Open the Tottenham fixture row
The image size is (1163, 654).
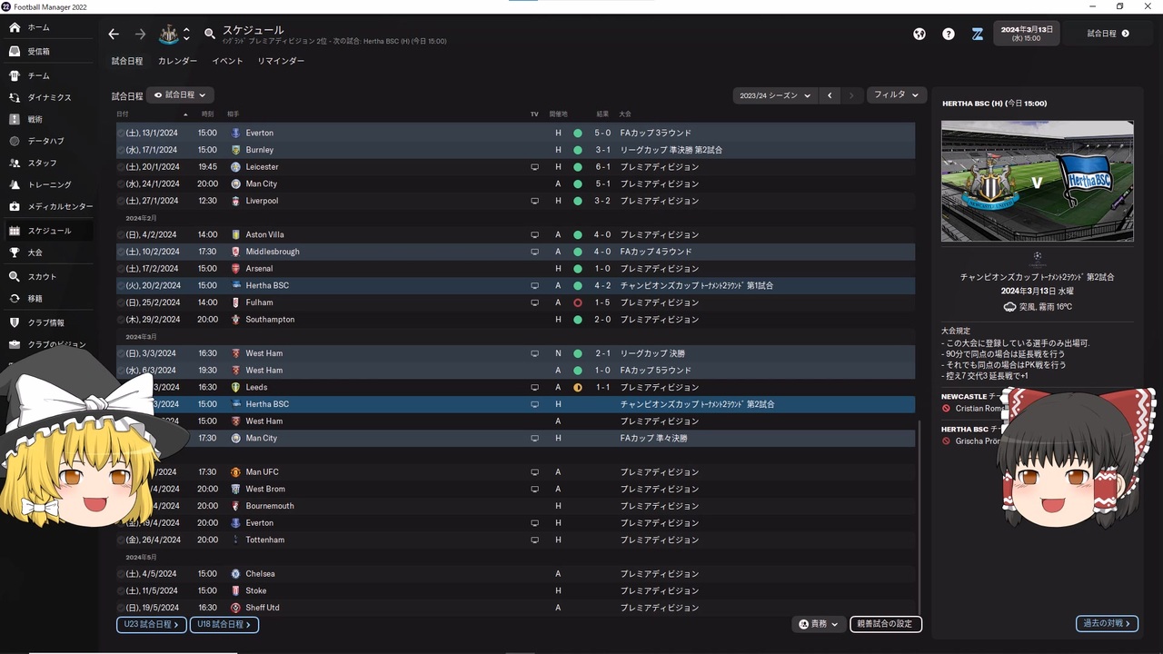click(x=516, y=540)
